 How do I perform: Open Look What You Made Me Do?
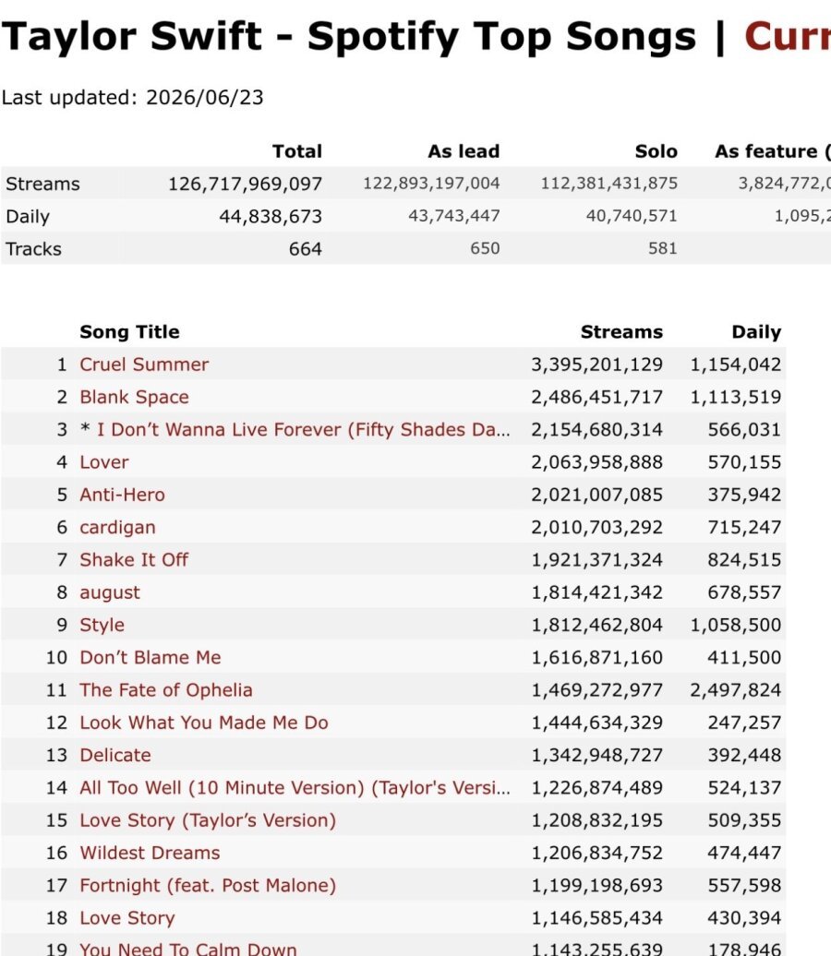(204, 723)
